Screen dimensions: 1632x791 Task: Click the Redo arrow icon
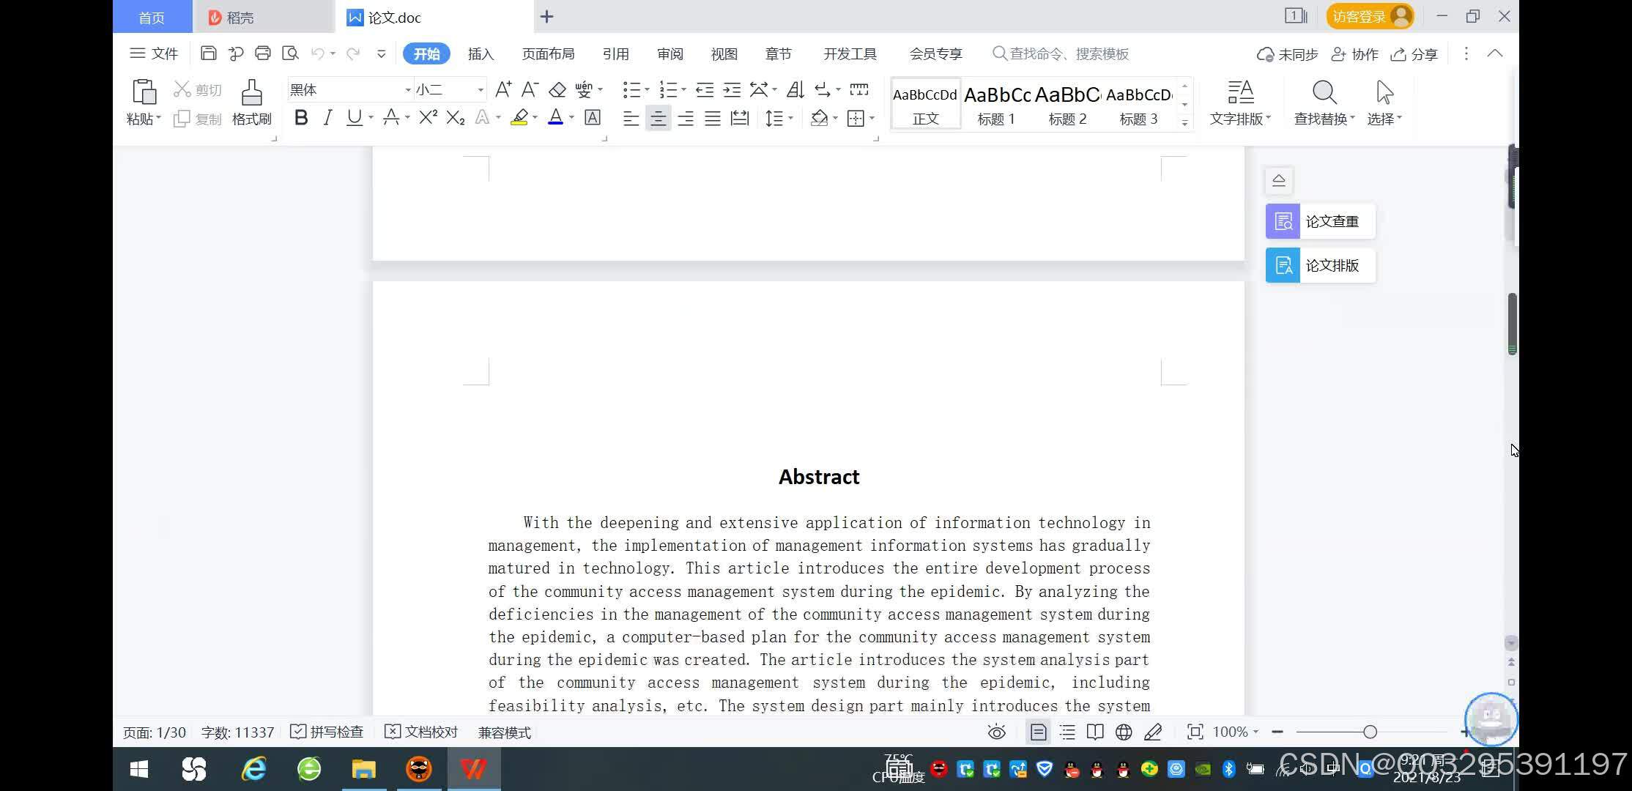353,53
